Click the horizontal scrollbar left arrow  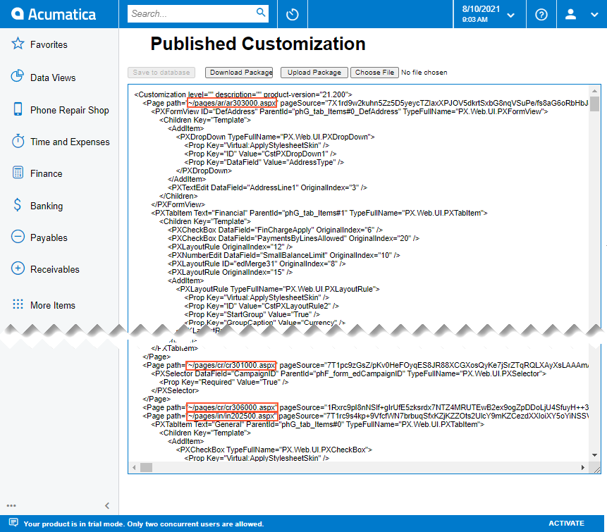click(x=134, y=467)
